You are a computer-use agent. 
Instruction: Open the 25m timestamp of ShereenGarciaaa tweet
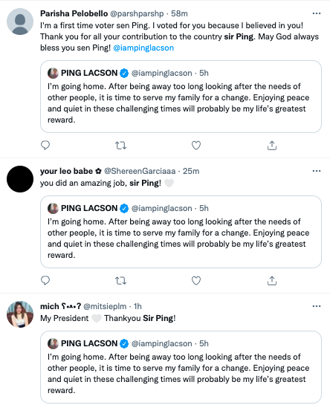coord(191,171)
